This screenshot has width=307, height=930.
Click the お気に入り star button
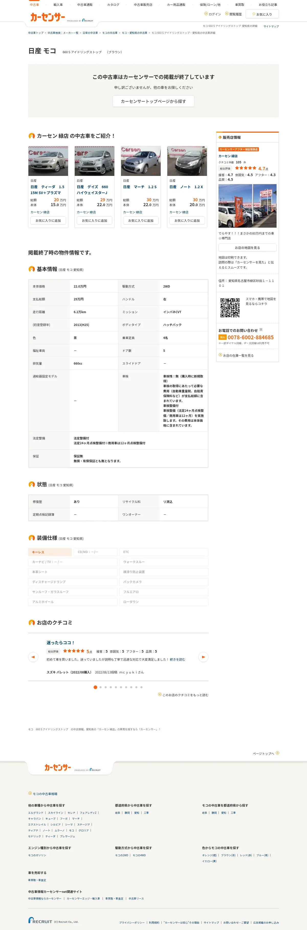click(x=262, y=14)
